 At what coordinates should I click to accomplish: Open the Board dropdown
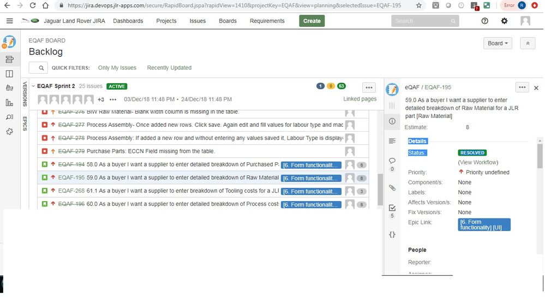(x=498, y=44)
